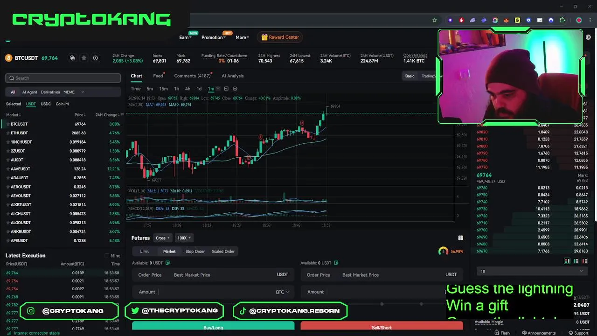Switch chart mode to TradingView

(430, 76)
